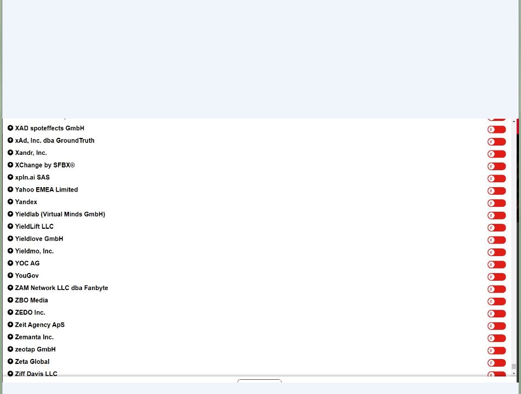Click the plus icon next to XAD spoteffects GmbH
Image resolution: width=521 pixels, height=394 pixels.
pos(10,128)
